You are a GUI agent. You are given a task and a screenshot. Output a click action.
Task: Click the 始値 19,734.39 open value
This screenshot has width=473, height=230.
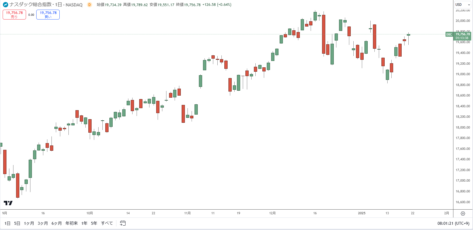click(x=109, y=5)
